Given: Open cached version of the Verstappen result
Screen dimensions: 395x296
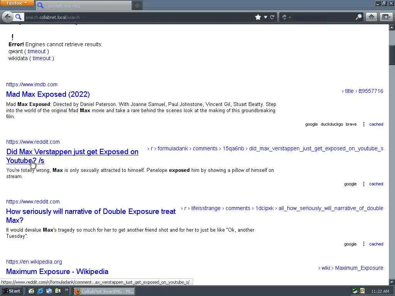Looking at the screenshot, I should pyautogui.click(x=376, y=184).
